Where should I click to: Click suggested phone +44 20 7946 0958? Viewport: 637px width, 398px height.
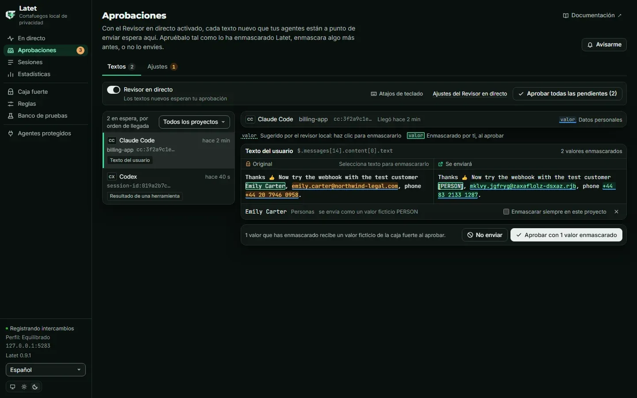pos(272,195)
